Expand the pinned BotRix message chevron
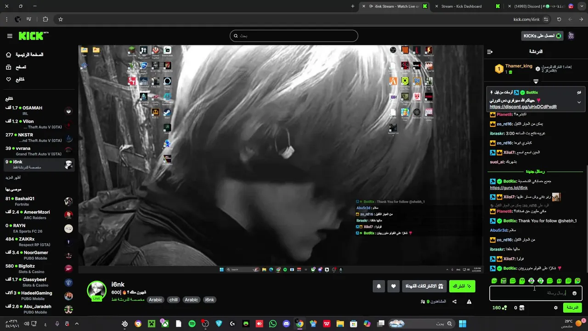Image resolution: width=588 pixels, height=331 pixels. pyautogui.click(x=579, y=102)
